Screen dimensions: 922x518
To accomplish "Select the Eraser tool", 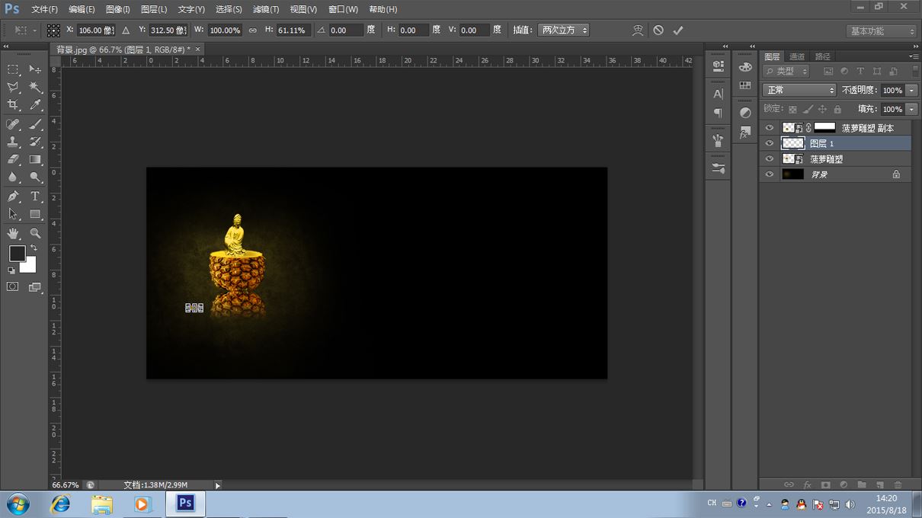I will tap(13, 160).
